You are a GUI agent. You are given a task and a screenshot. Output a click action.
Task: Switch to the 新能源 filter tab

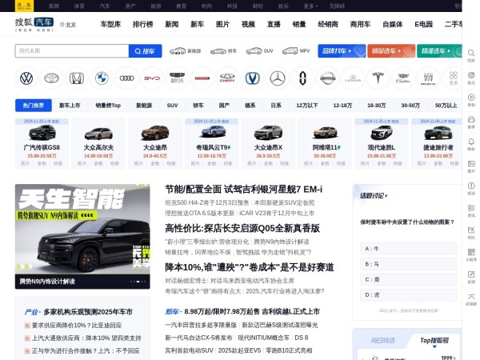coord(144,106)
